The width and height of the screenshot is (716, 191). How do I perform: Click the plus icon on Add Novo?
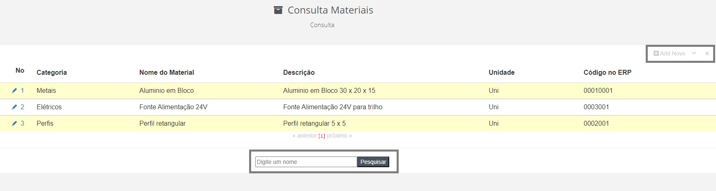[656, 53]
